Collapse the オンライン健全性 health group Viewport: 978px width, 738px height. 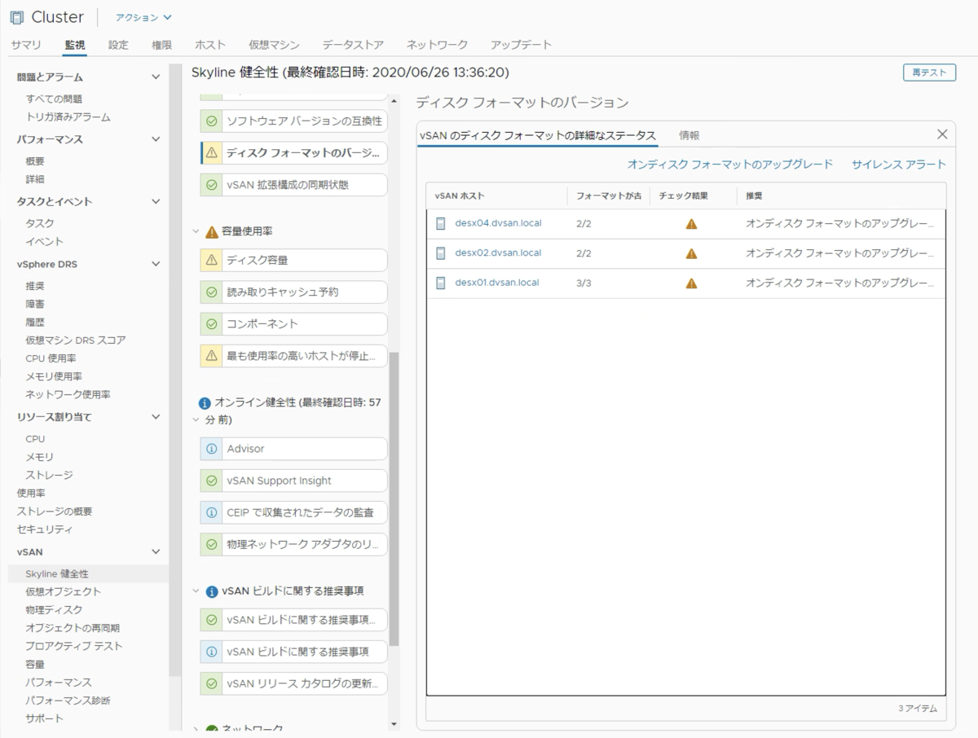[x=196, y=420]
